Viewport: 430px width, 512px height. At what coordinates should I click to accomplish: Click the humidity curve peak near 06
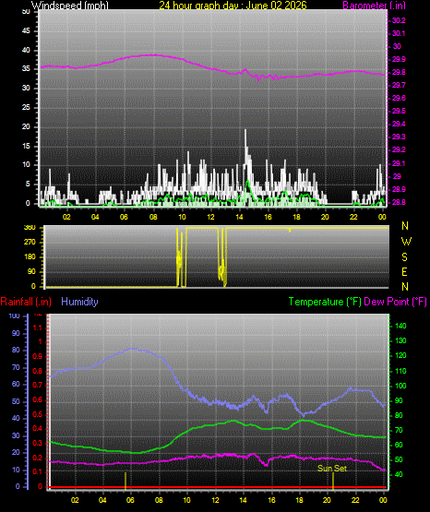tap(133, 349)
